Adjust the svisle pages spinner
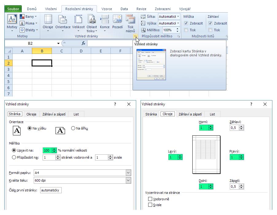The image size is (277, 215). tap(110, 157)
